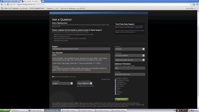Image resolution: width=199 pixels, height=112 pixels.
Task: Click Never translate English button
Action: tap(72, 8)
